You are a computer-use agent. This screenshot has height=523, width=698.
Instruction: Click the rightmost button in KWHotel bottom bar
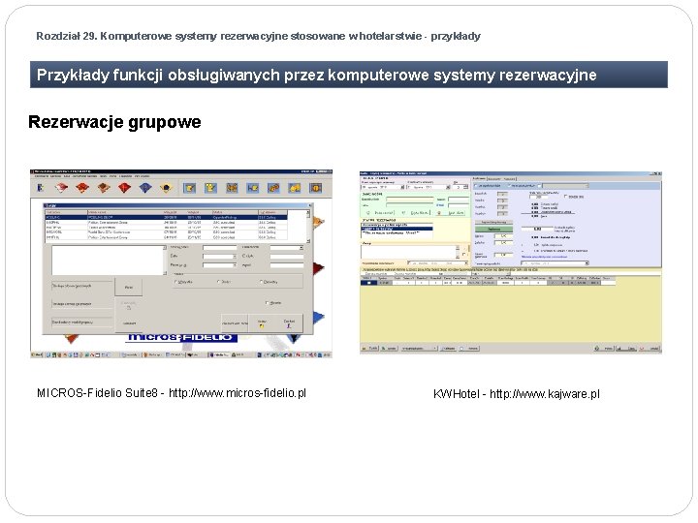[650, 349]
